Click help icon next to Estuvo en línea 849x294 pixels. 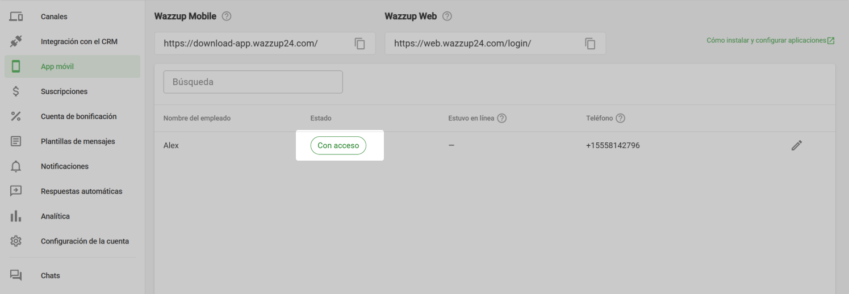coord(501,118)
